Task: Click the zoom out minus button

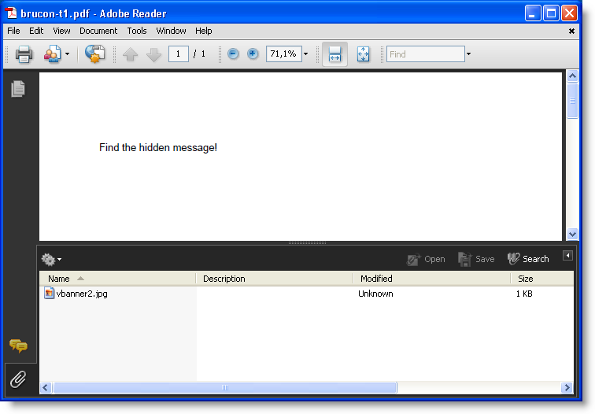Action: click(x=233, y=54)
